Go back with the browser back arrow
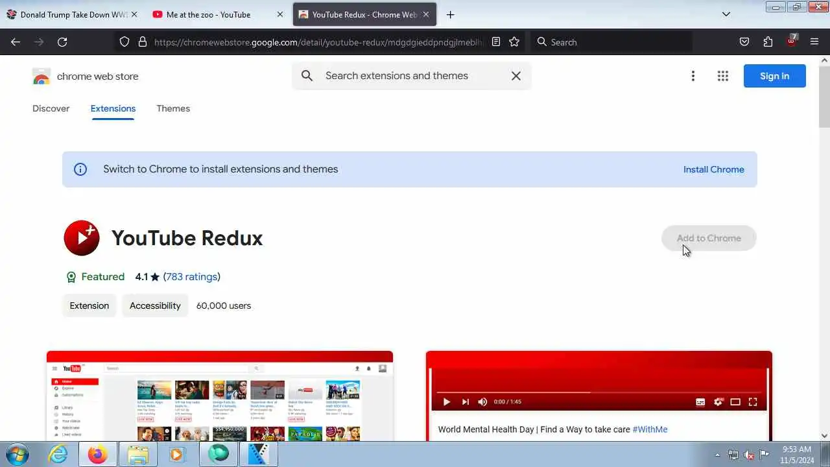The height and width of the screenshot is (467, 830). tap(16, 42)
